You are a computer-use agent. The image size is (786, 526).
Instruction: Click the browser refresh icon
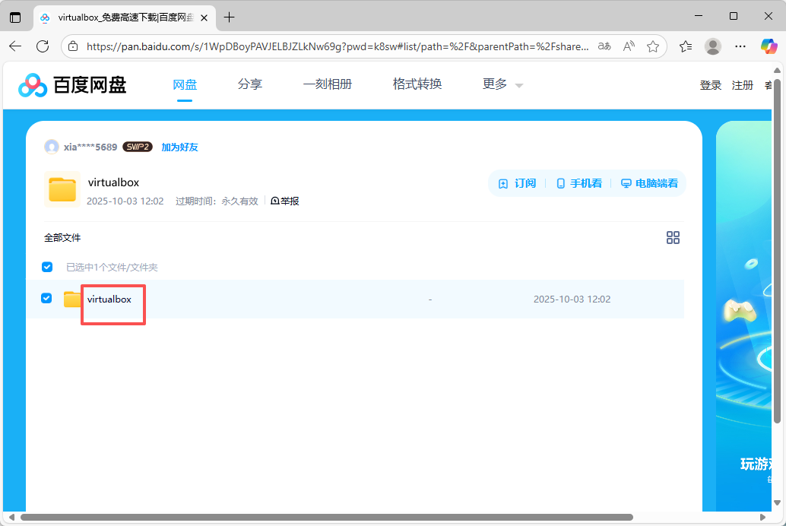(43, 46)
